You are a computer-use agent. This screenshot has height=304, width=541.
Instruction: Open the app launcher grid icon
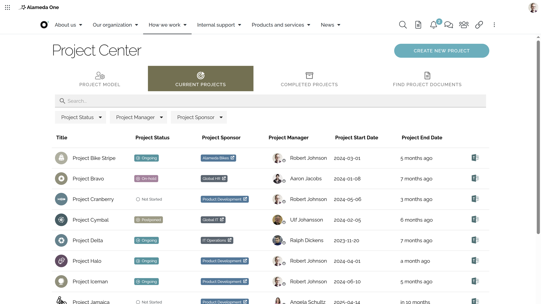pos(7,7)
